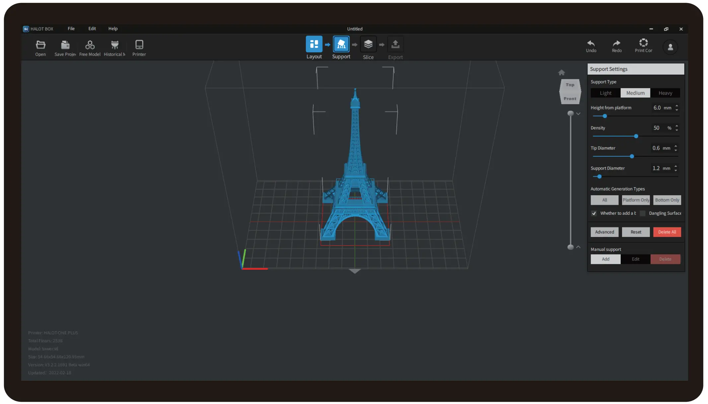Click the view cube to see Front

pos(570,98)
